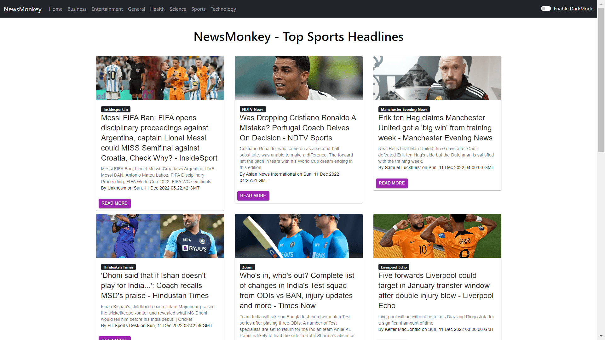
Task: Click READ MORE on Cristiano Ronaldo article
Action: pyautogui.click(x=253, y=195)
